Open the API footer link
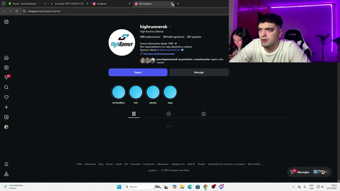The image size is (340, 191). (126, 164)
